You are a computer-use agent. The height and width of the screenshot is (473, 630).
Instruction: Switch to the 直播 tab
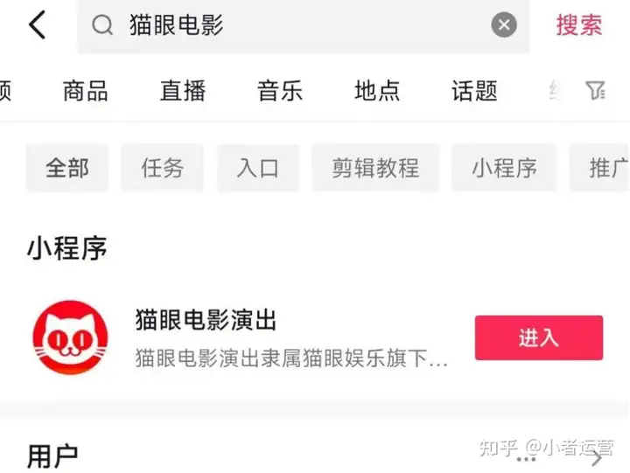(x=183, y=91)
